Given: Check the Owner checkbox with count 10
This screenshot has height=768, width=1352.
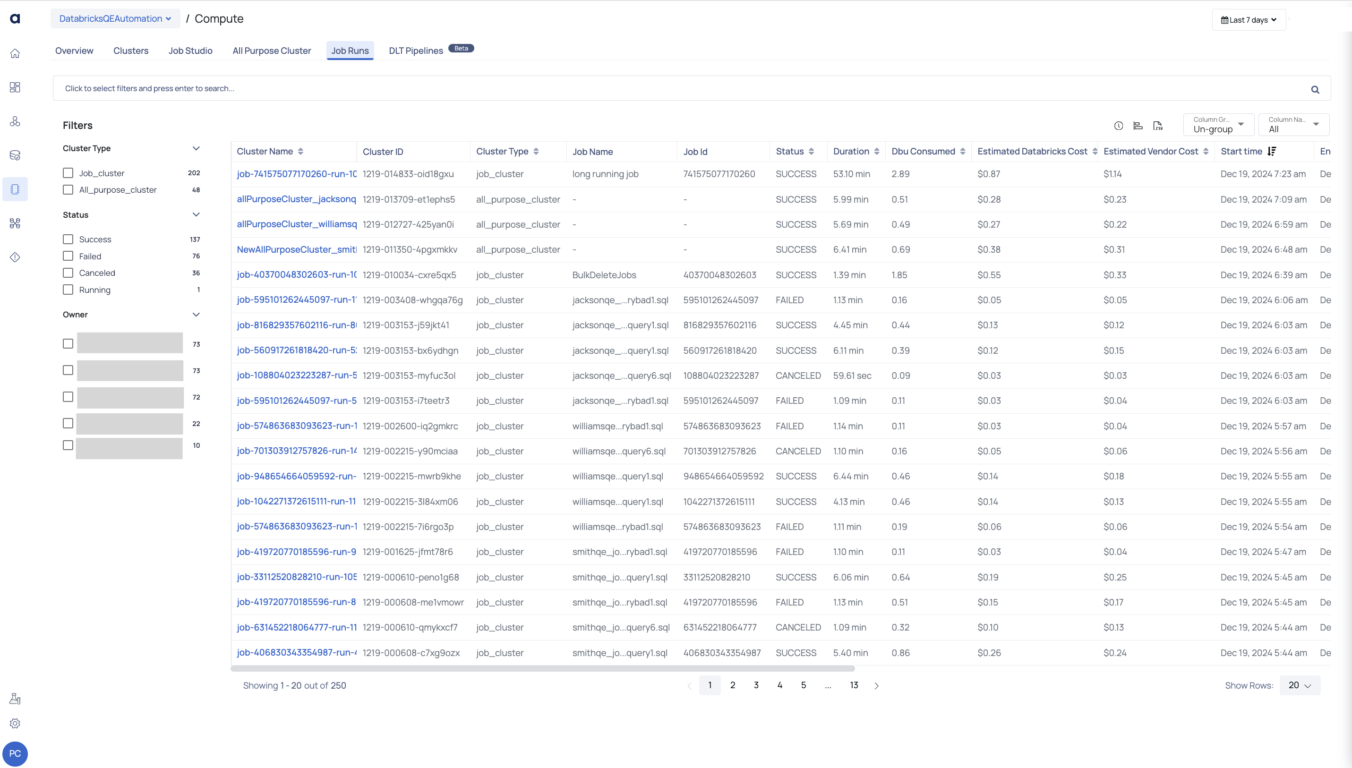Looking at the screenshot, I should [x=68, y=445].
